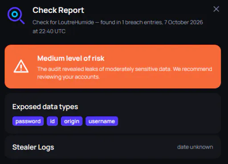This screenshot has width=228, height=164.
Task: Click the audit revealed leaks description
Action: (125, 73)
